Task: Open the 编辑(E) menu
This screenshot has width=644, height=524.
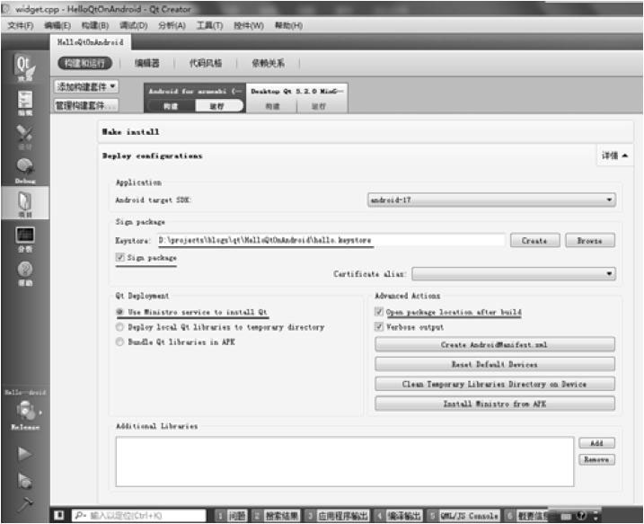Action: [x=57, y=25]
